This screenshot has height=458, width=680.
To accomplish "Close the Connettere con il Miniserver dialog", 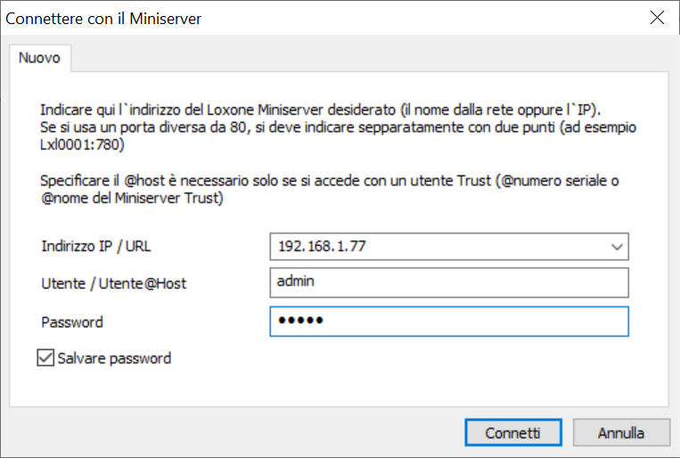I will 658,18.
